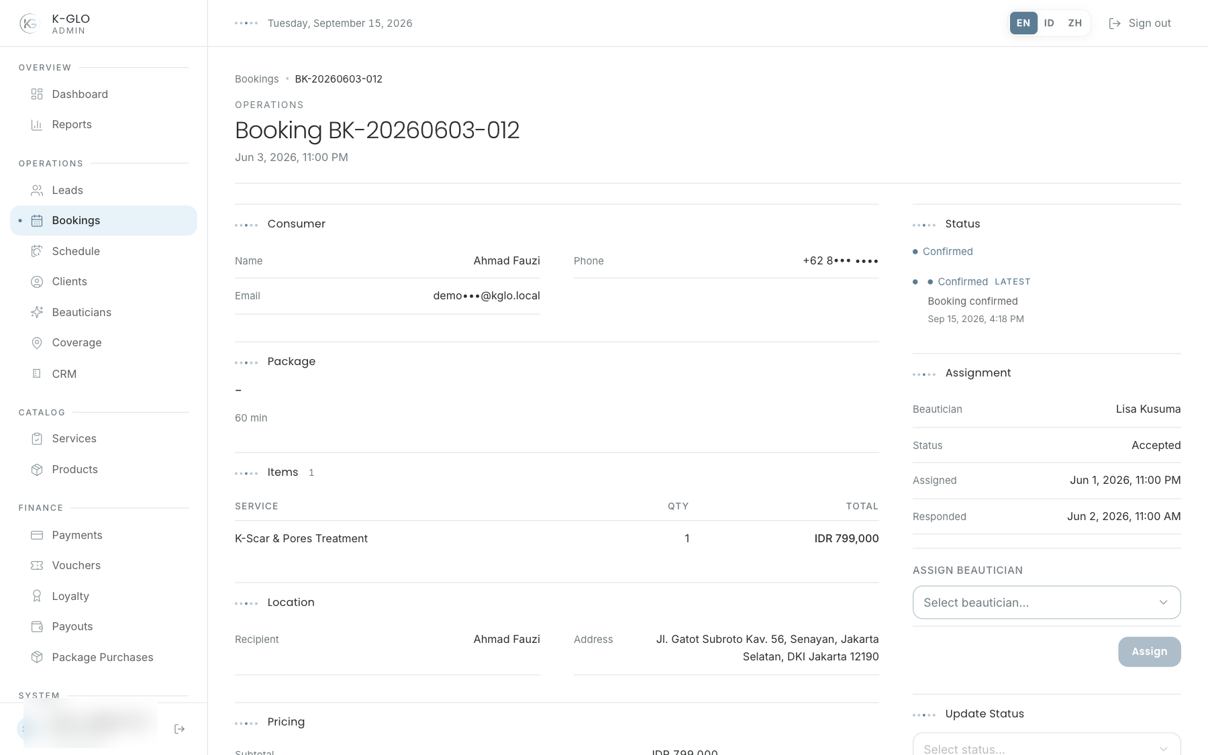
Task: Open the Leads section
Action: coord(103,191)
